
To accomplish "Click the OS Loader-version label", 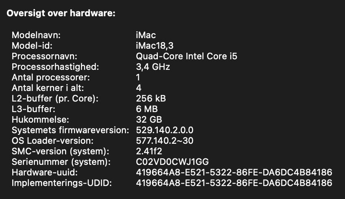I will coord(52,141).
